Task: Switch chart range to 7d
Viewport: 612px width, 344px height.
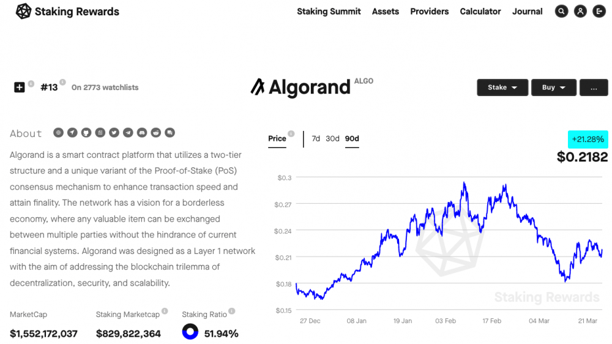Action: (316, 138)
